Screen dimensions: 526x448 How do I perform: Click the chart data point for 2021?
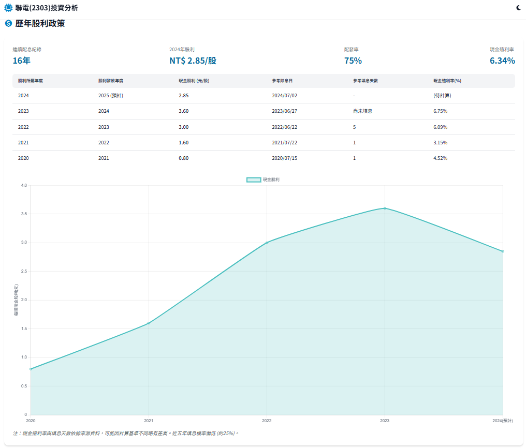tap(149, 323)
